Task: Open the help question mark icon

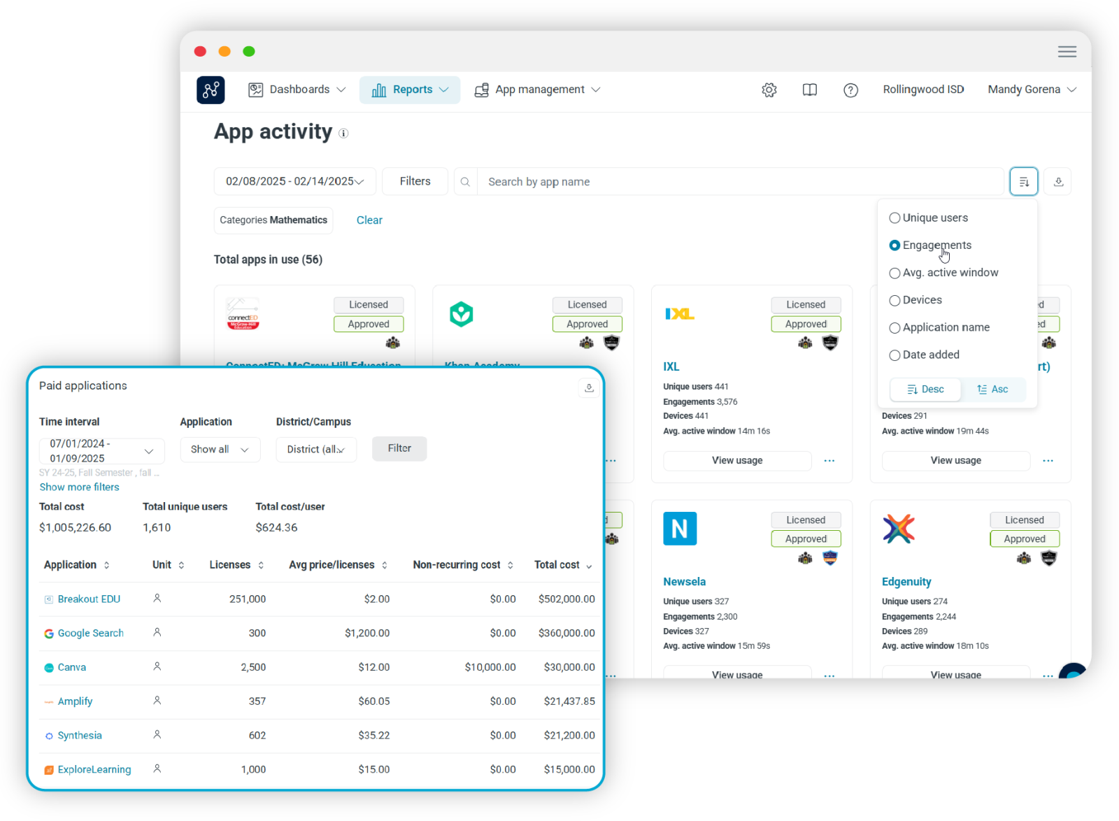Action: tap(850, 90)
